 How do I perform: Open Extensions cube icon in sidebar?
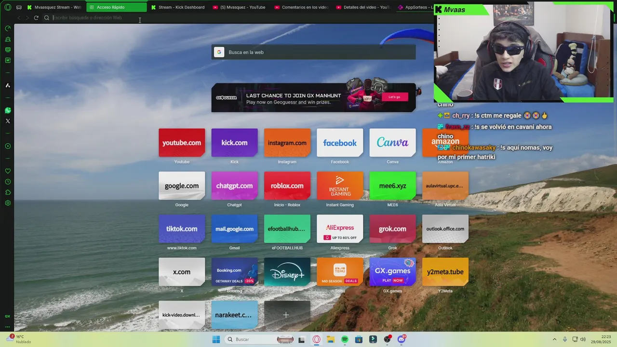(x=8, y=192)
